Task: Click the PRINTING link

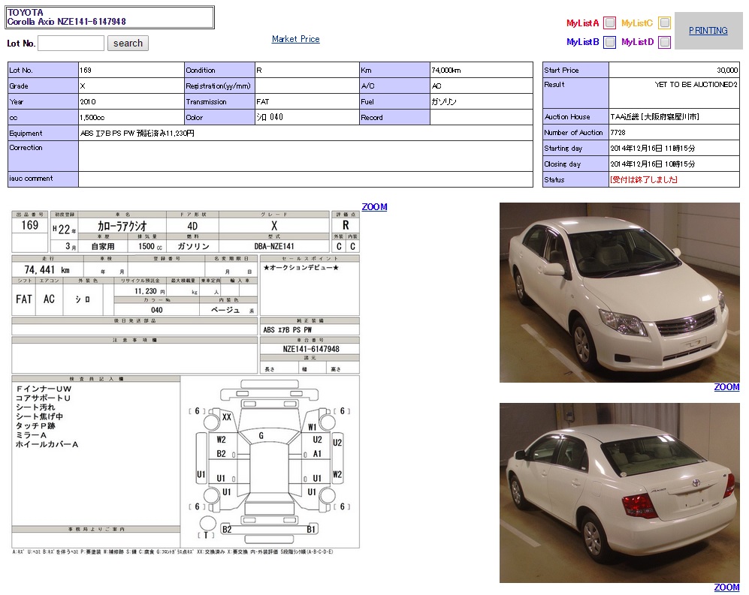Action: pyautogui.click(x=708, y=31)
